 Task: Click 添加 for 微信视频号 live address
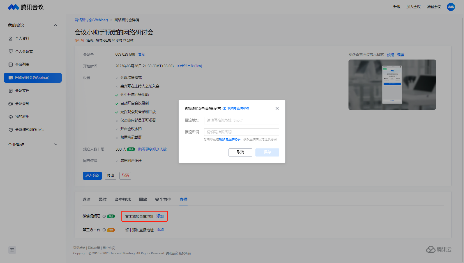point(160,216)
